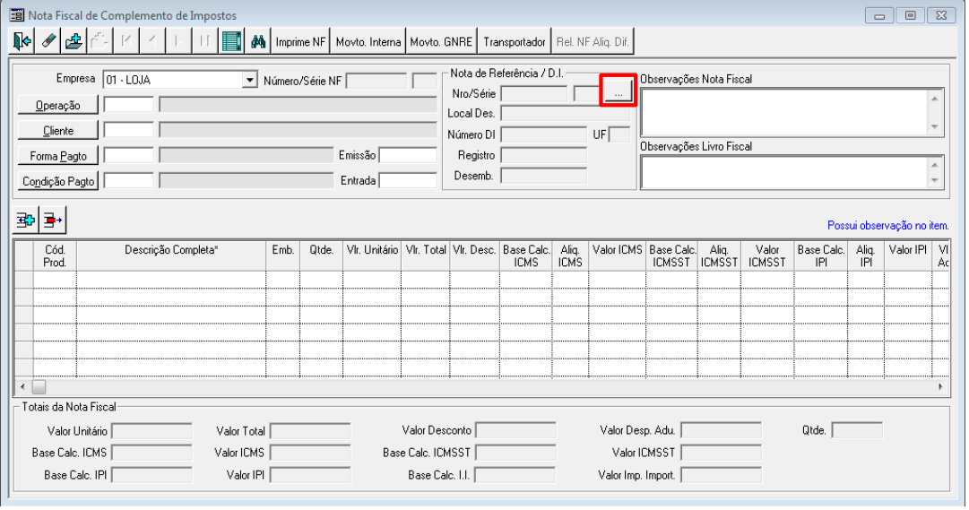
Task: Click the Emb. column header
Action: coord(283,256)
